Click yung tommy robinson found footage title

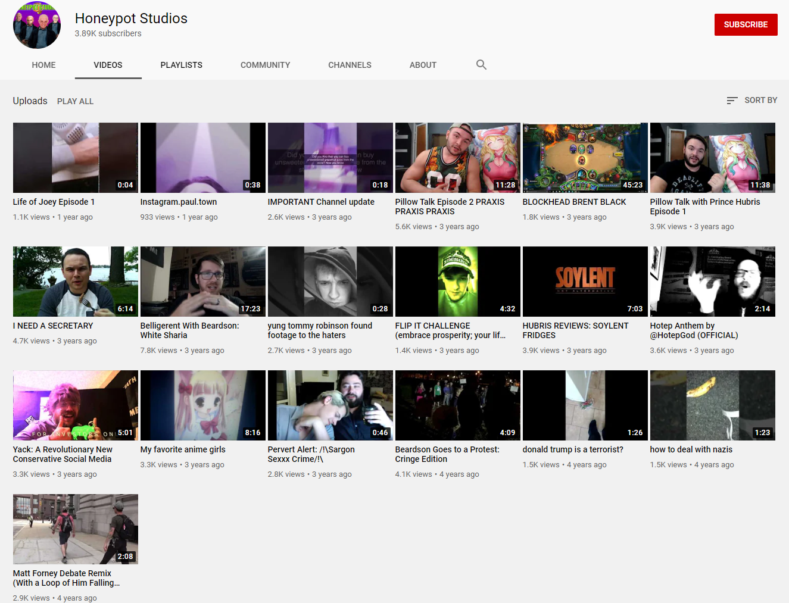pyautogui.click(x=320, y=330)
